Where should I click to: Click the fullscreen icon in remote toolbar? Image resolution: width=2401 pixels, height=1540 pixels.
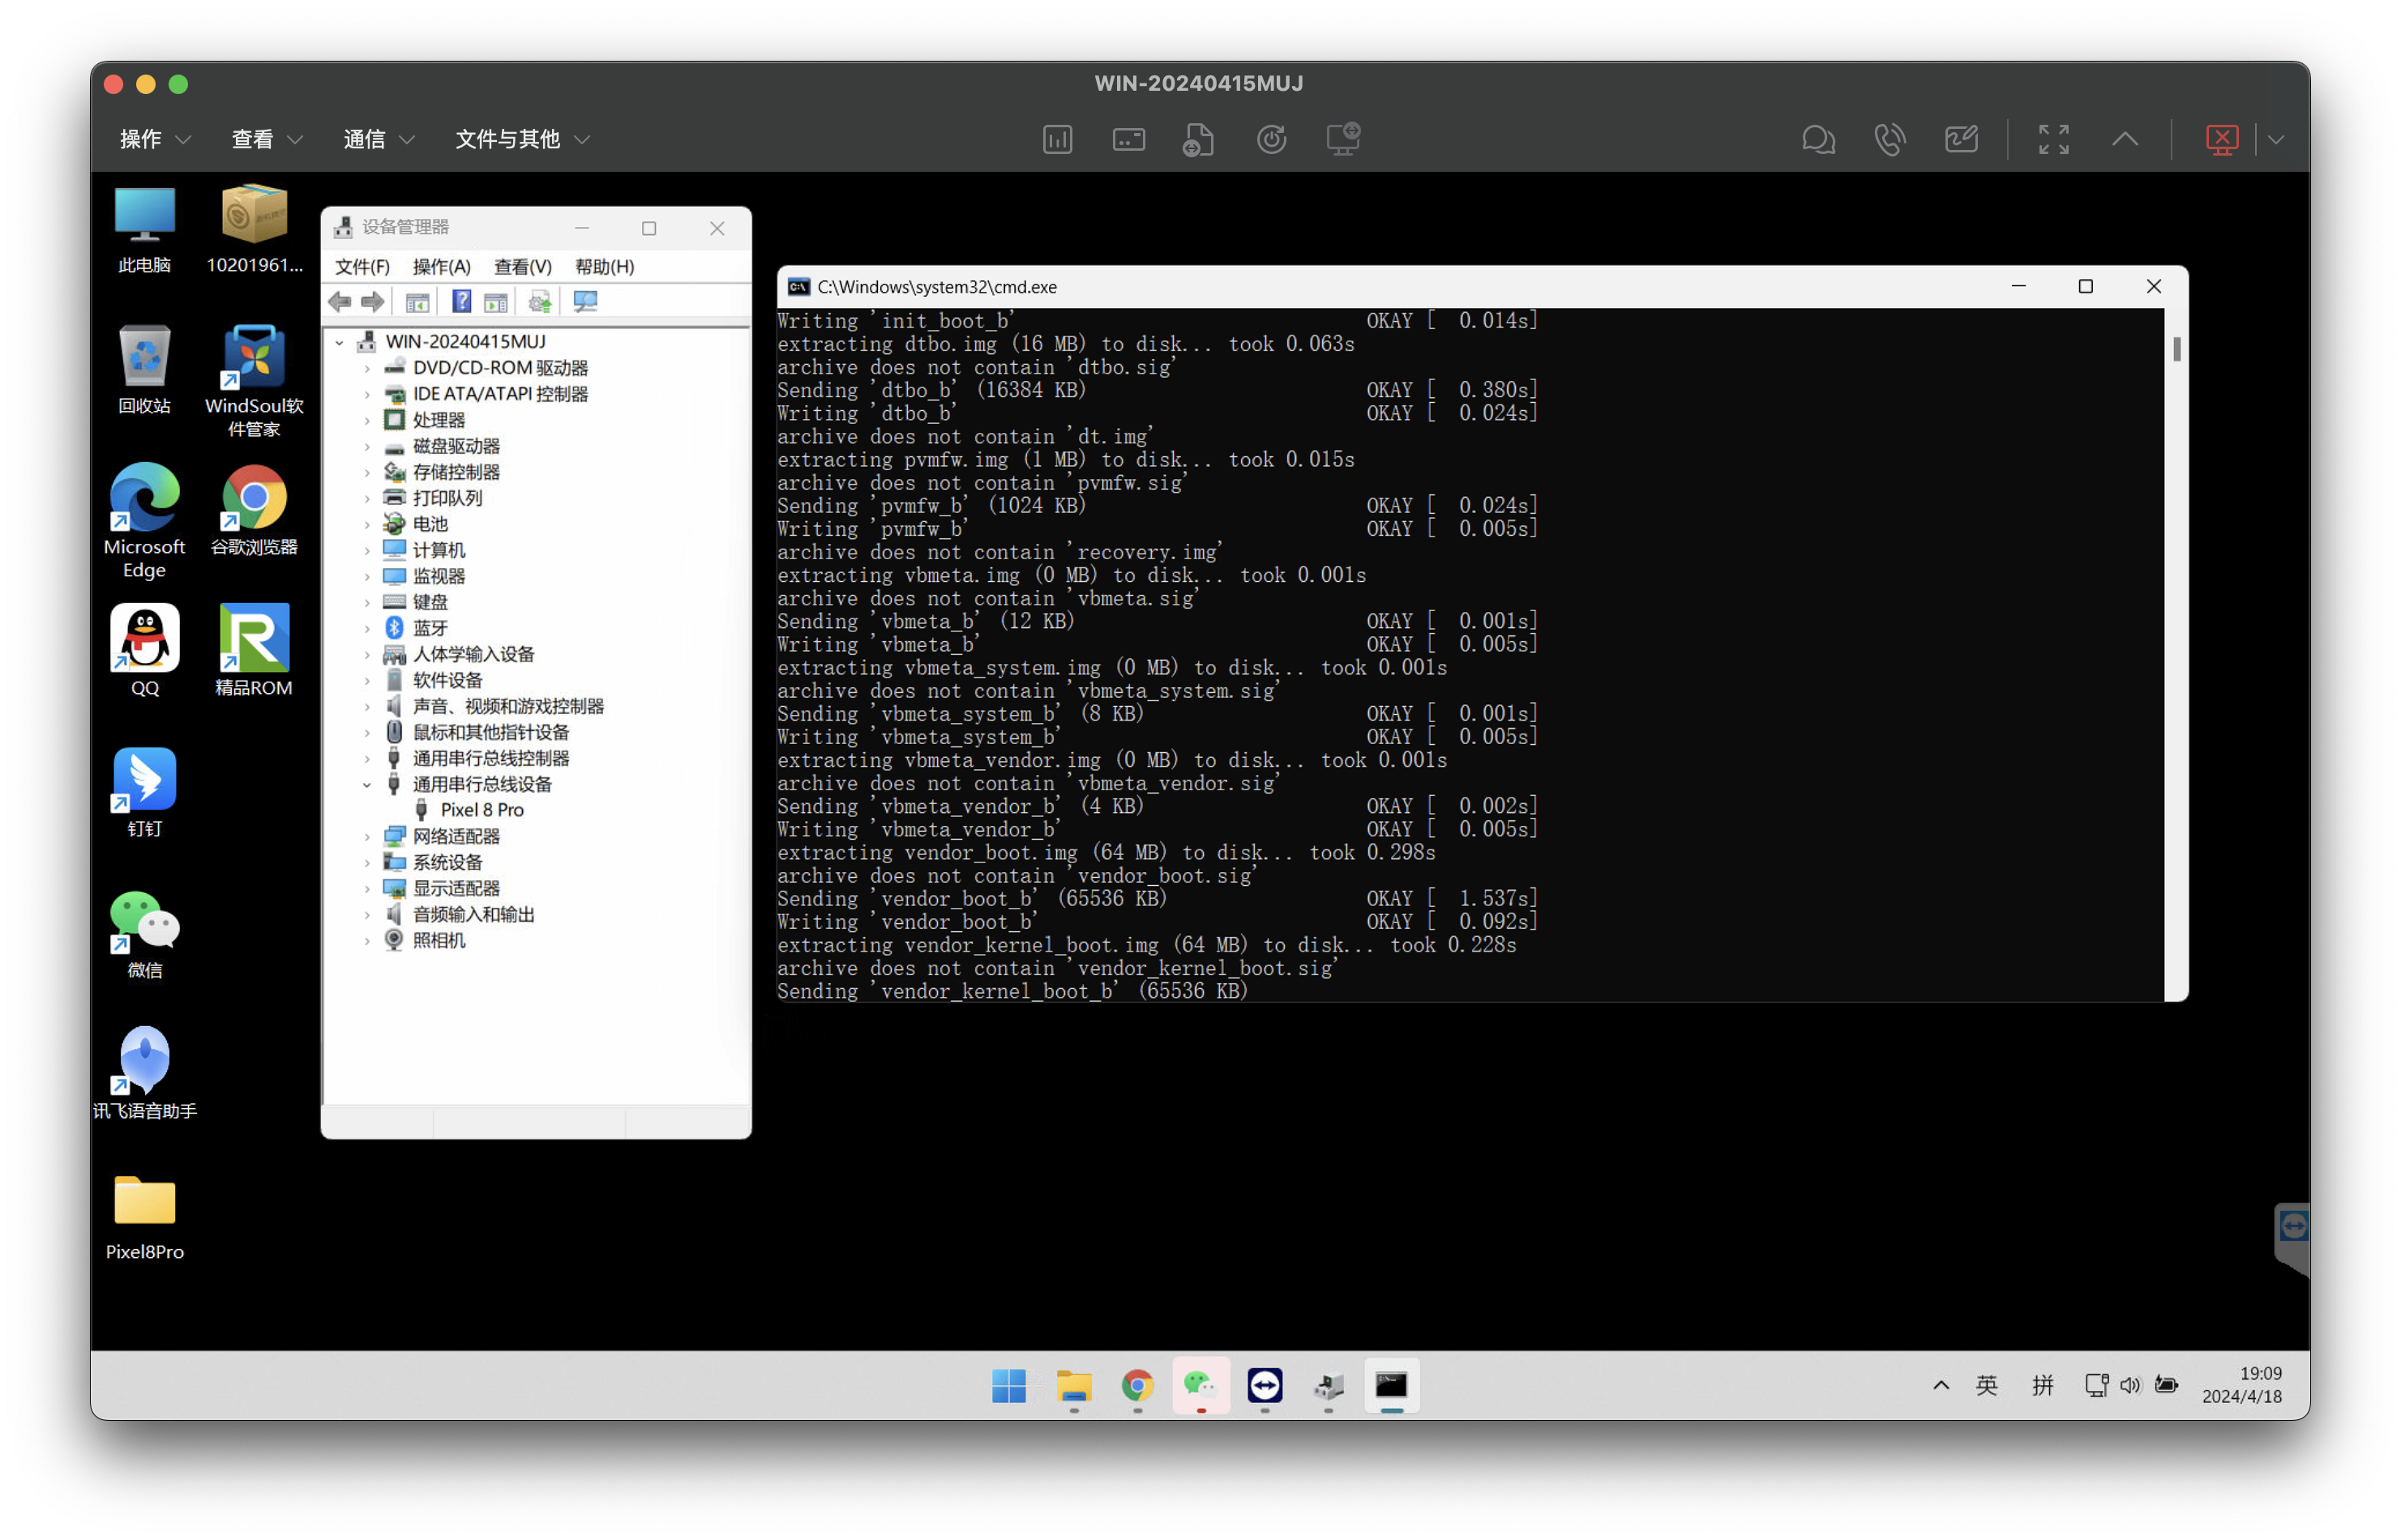tap(2053, 139)
